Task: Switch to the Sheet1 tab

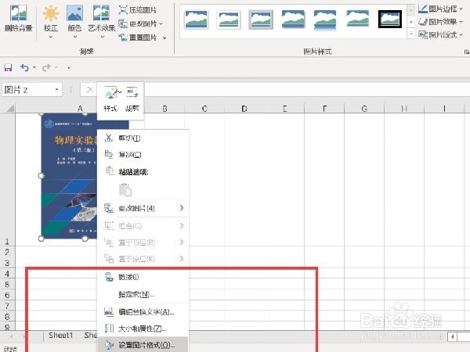Action: (61, 336)
